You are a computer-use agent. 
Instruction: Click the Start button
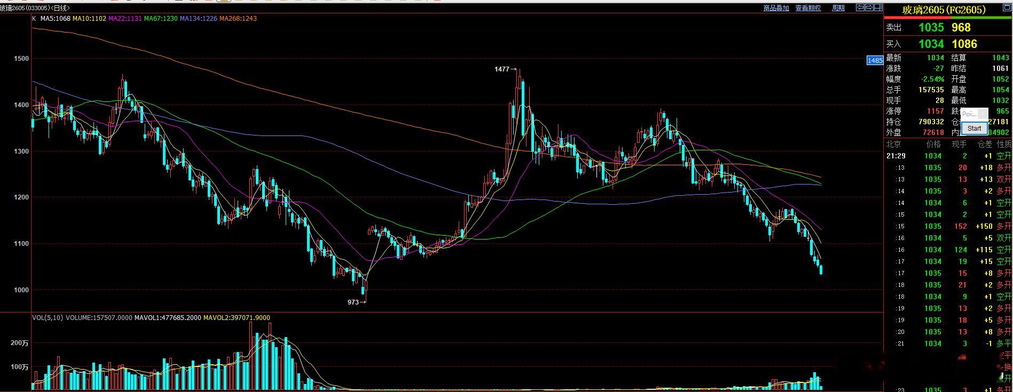tap(974, 128)
